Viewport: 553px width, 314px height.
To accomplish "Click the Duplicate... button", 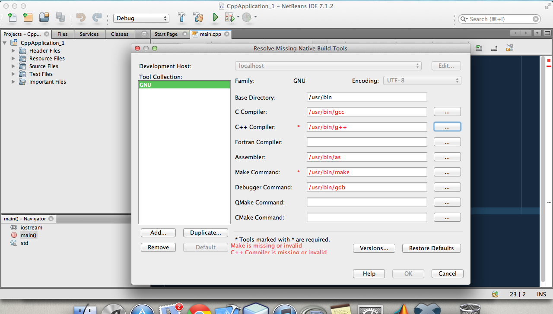I will point(206,232).
